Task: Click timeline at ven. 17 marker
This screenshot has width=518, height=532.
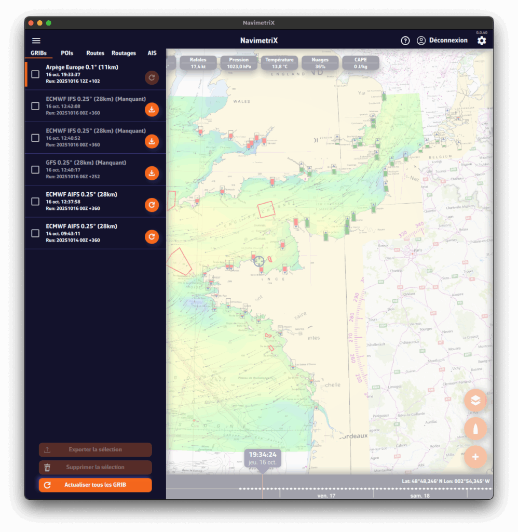Action: (326, 496)
